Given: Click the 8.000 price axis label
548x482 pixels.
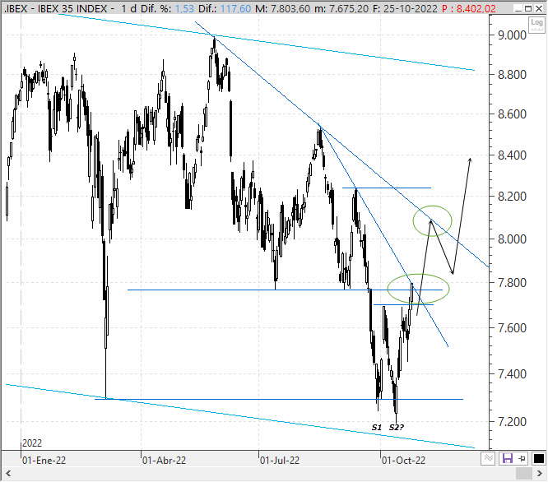Looking at the screenshot, I should pyautogui.click(x=512, y=239).
